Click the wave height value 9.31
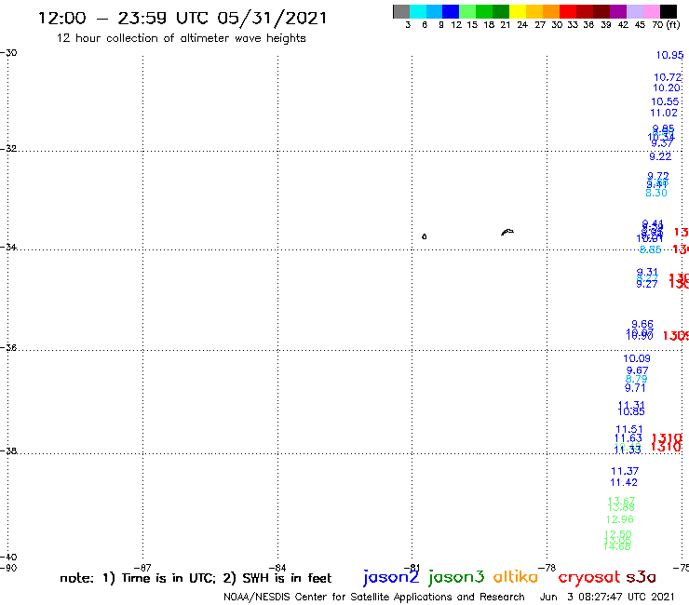The width and height of the screenshot is (689, 605). 647,273
